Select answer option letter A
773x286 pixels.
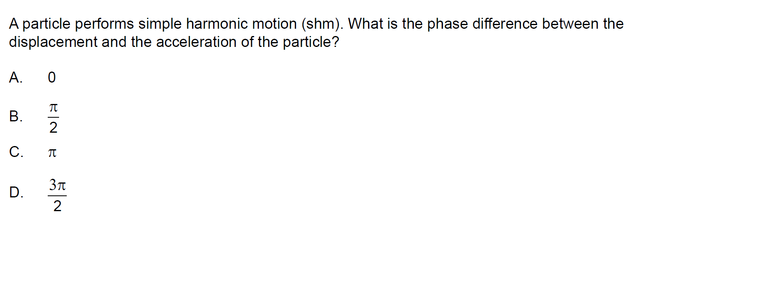[x=15, y=77]
